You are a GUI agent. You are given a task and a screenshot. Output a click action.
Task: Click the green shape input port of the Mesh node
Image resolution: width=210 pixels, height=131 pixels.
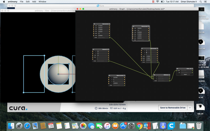point(177,71)
